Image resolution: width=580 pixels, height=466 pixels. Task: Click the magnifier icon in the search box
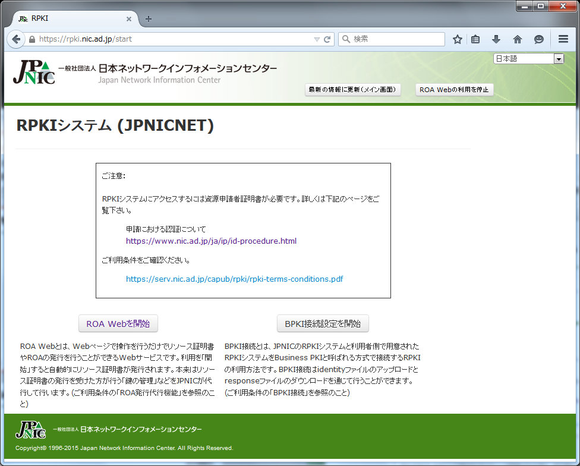click(x=346, y=39)
